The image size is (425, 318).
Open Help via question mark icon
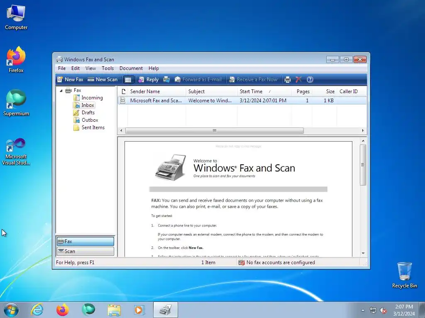click(310, 79)
